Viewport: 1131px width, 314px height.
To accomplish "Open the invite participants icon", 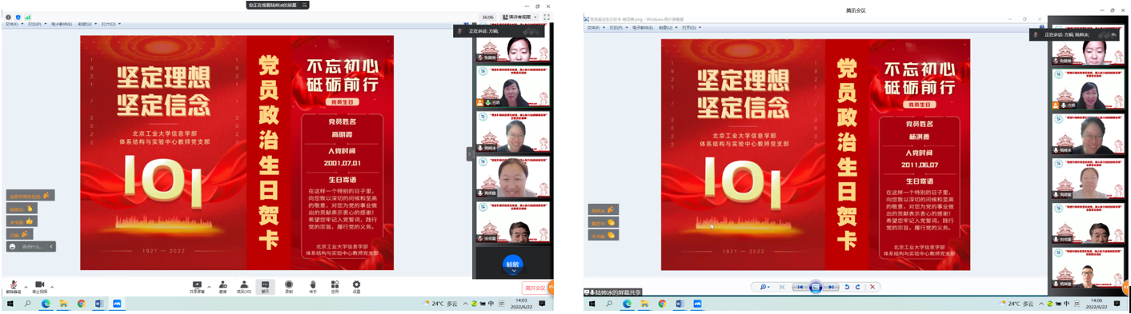I will click(223, 286).
